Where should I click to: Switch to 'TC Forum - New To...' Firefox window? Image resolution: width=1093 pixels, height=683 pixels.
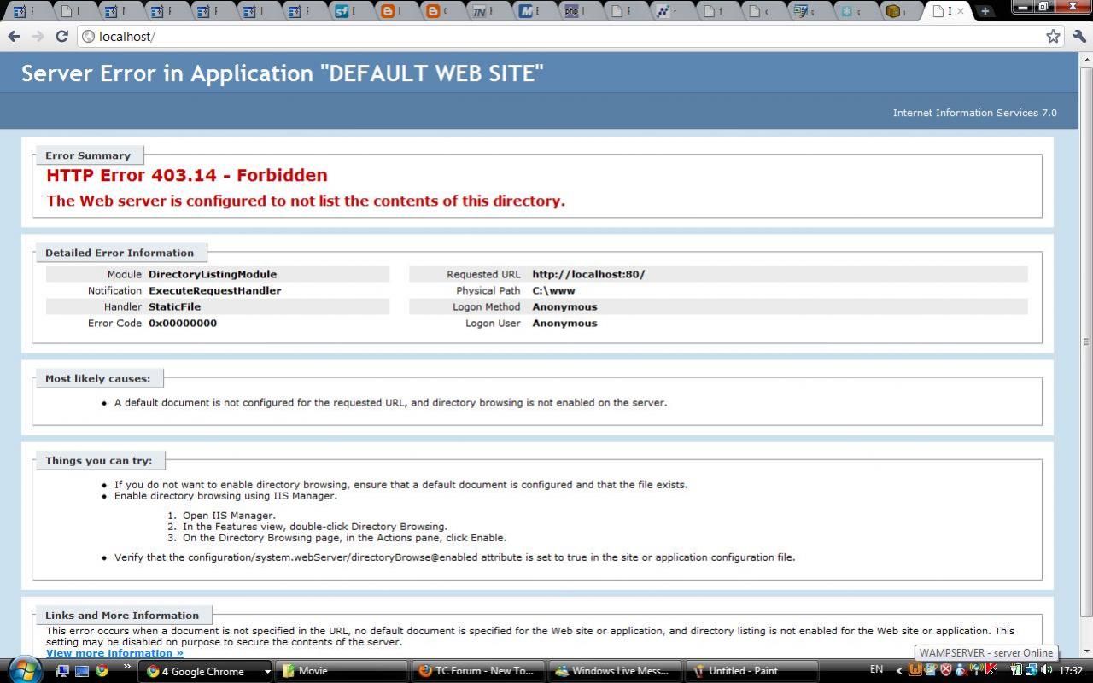477,671
